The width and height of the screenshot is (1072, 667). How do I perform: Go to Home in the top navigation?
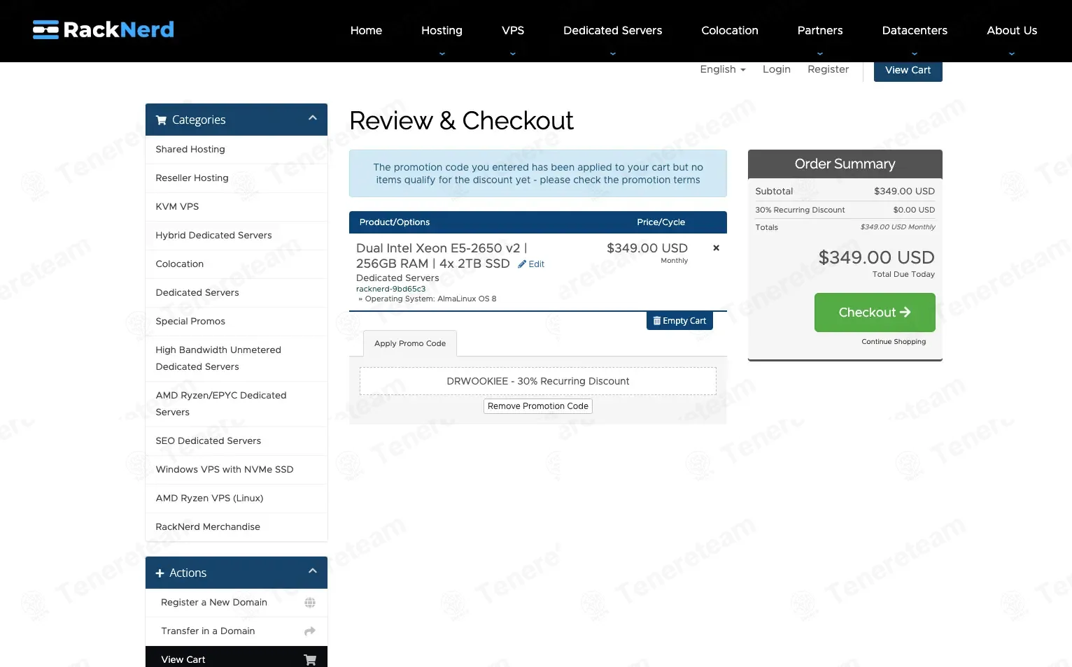pos(366,31)
